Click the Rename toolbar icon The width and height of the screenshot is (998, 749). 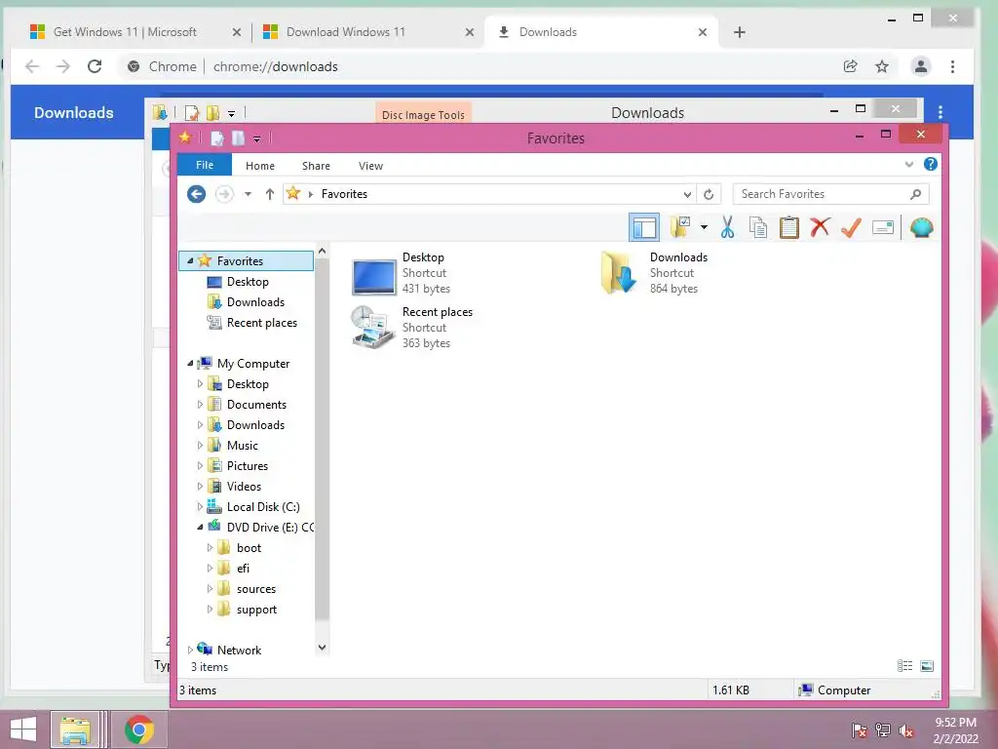pyautogui.click(x=883, y=227)
